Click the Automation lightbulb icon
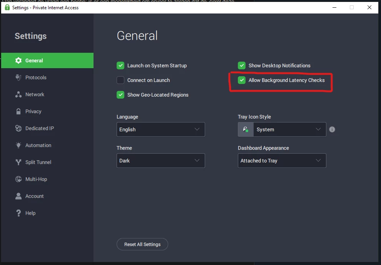The width and height of the screenshot is (381, 265). pos(18,145)
